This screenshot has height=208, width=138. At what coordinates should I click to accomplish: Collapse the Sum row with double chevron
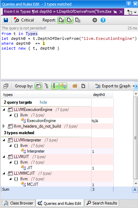[x=135, y=190]
